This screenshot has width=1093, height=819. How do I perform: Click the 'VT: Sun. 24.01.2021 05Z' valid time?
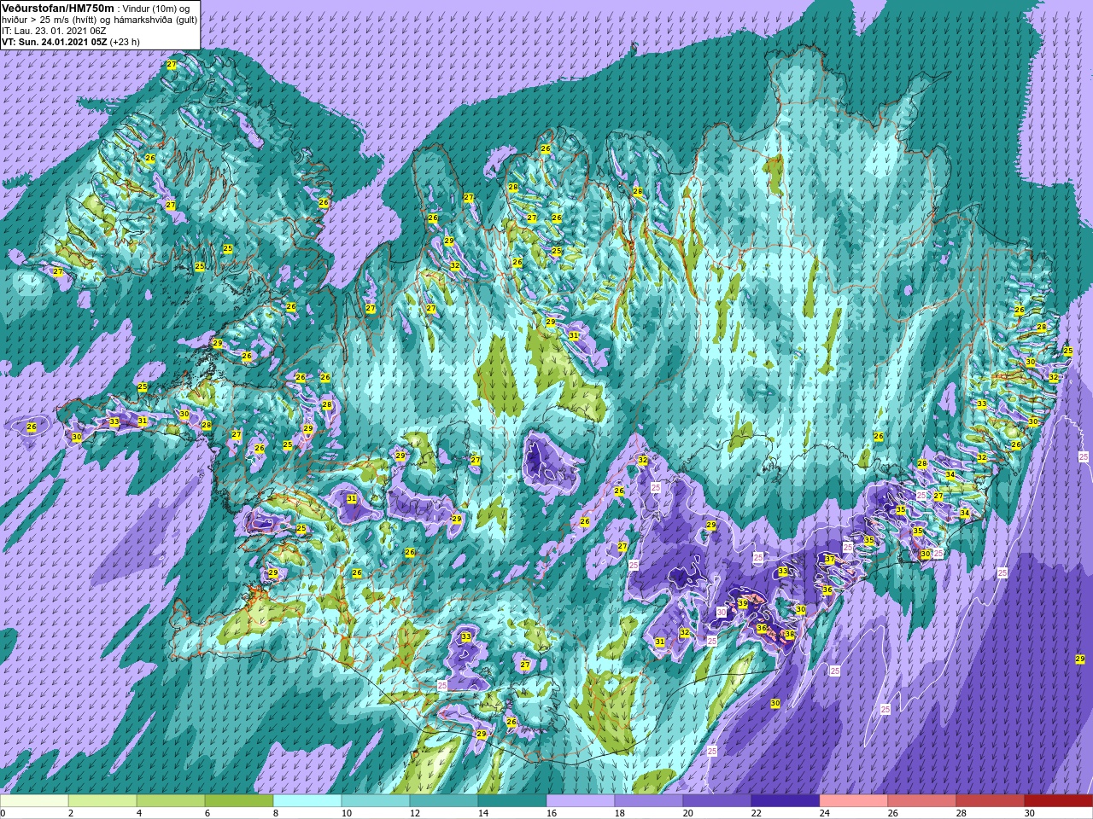pos(54,41)
